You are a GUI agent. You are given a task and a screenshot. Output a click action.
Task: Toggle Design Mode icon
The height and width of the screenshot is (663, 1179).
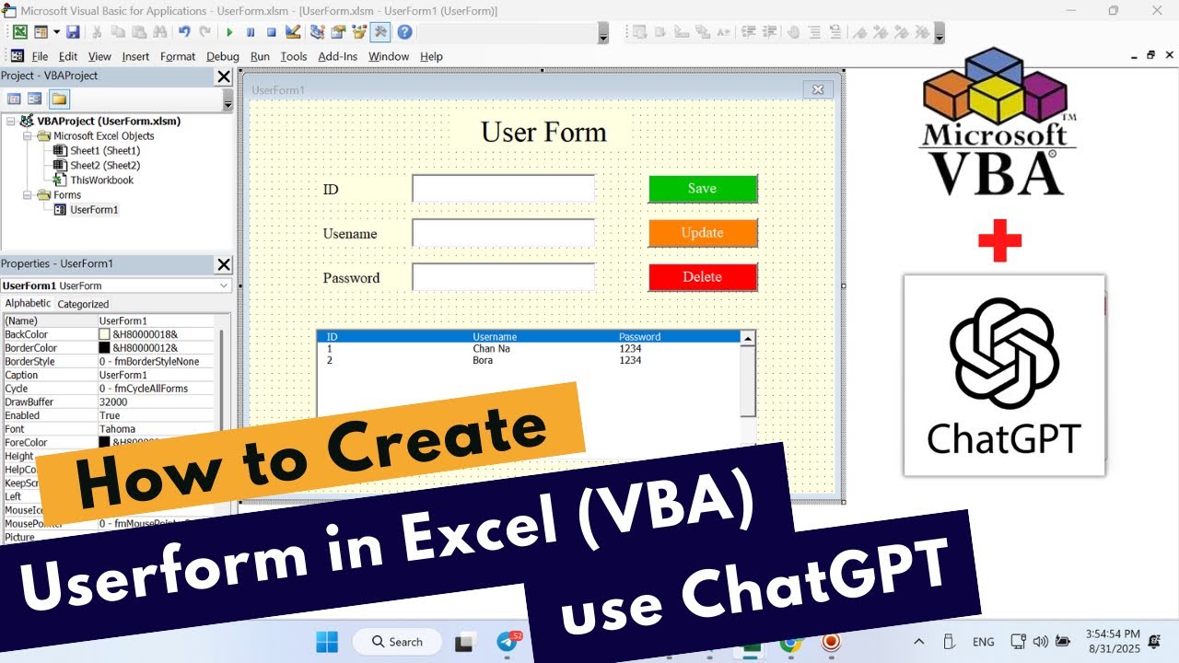tap(293, 32)
